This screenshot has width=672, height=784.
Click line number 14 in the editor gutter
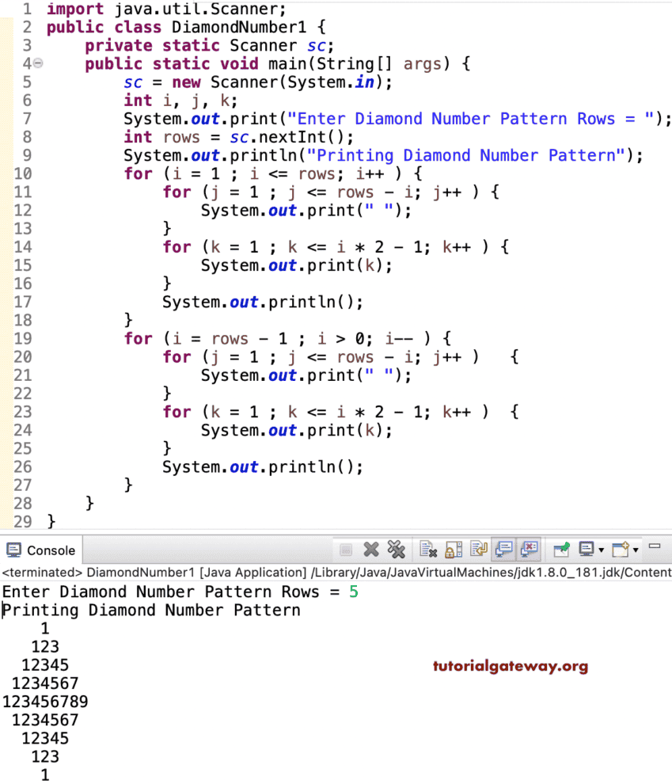[23, 246]
